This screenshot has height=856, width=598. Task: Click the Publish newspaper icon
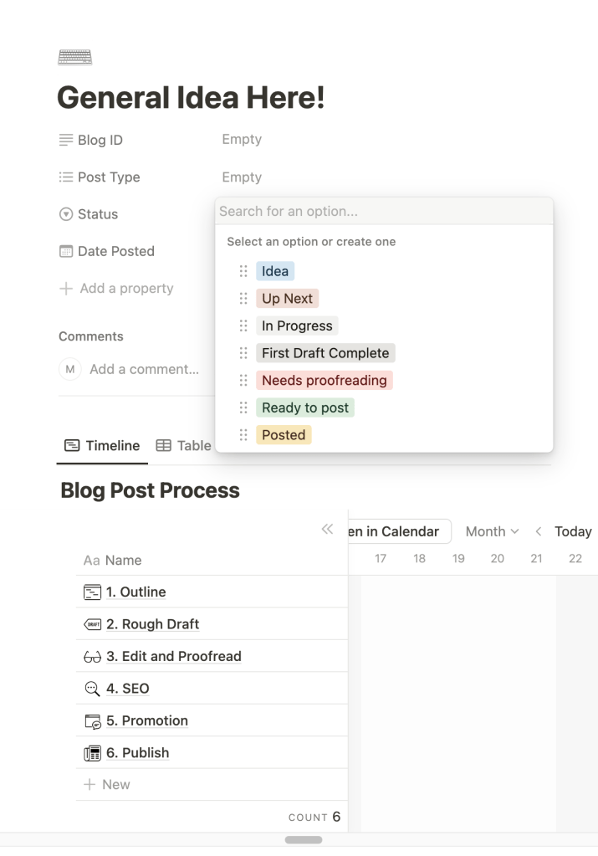pos(92,753)
